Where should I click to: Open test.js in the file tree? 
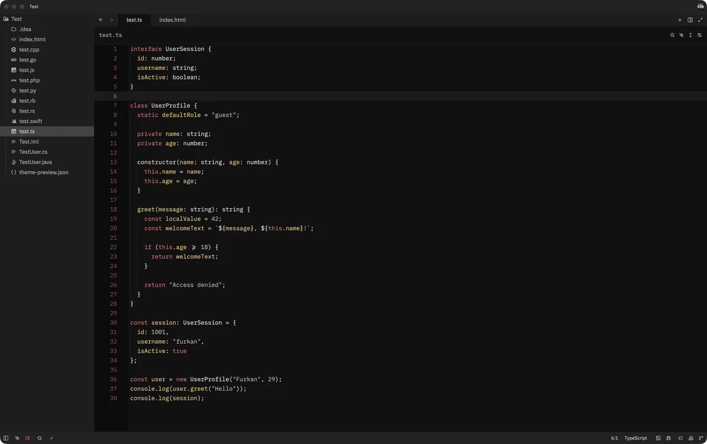coord(47,70)
